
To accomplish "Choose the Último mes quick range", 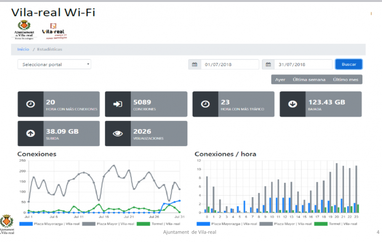I will 345,80.
